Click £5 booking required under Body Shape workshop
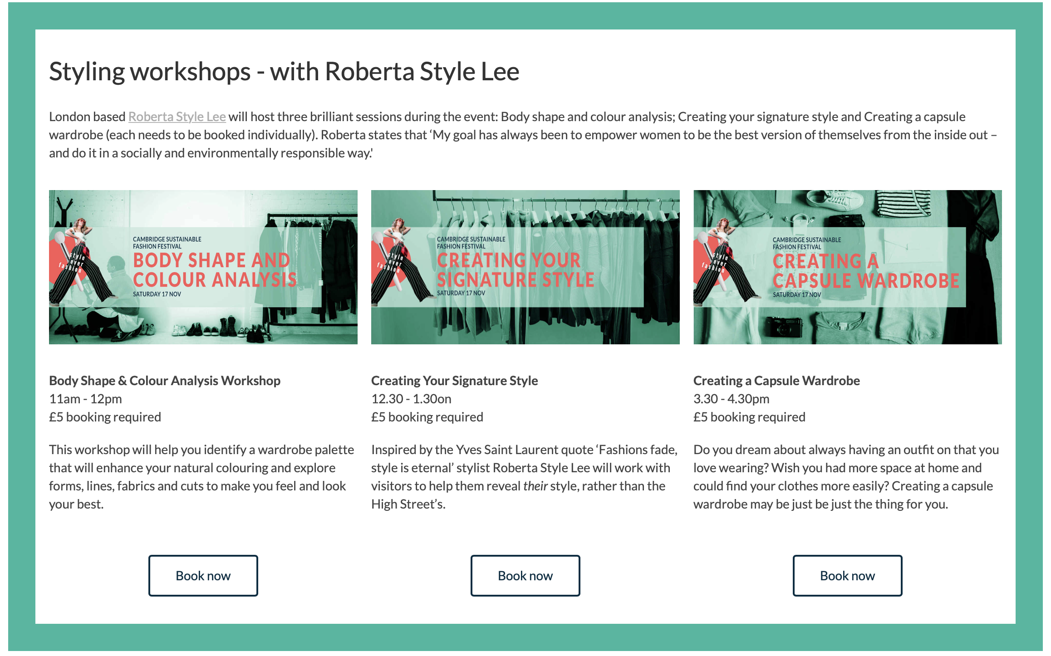Image resolution: width=1051 pixels, height=656 pixels. tap(105, 417)
